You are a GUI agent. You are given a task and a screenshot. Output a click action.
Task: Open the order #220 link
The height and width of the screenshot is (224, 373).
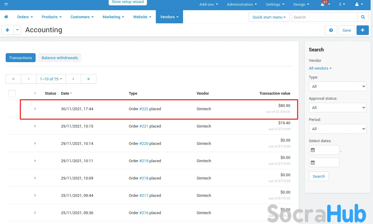pos(144,143)
